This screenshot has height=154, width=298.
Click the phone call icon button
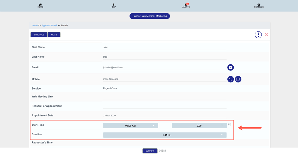pyautogui.click(x=230, y=79)
